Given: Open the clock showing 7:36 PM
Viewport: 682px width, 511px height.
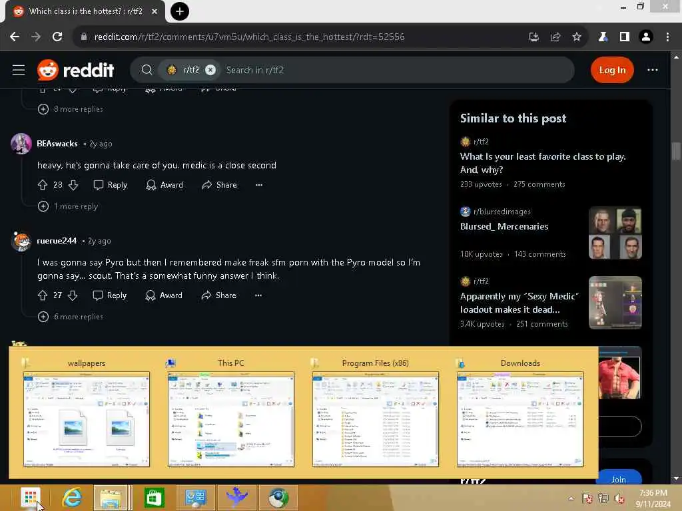Looking at the screenshot, I should tap(653, 498).
